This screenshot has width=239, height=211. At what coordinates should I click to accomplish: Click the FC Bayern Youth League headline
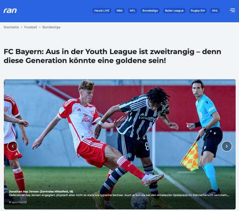[x=112, y=56]
